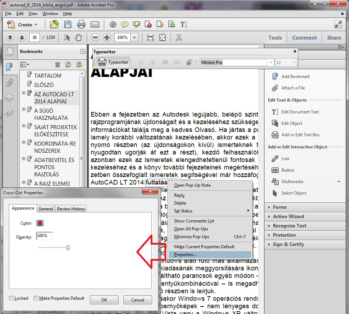Screen dimensions: 349x314
Task: Save the document with floppy icon
Action: tap(68, 24)
